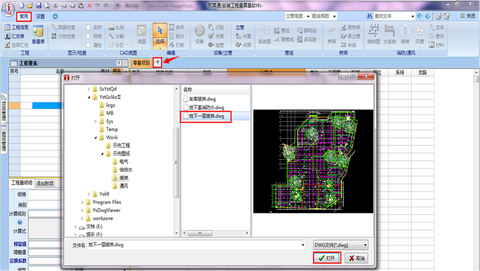The image size is (480, 271).
Task: Toggle the 规格 checkbox
Action: tap(88, 36)
